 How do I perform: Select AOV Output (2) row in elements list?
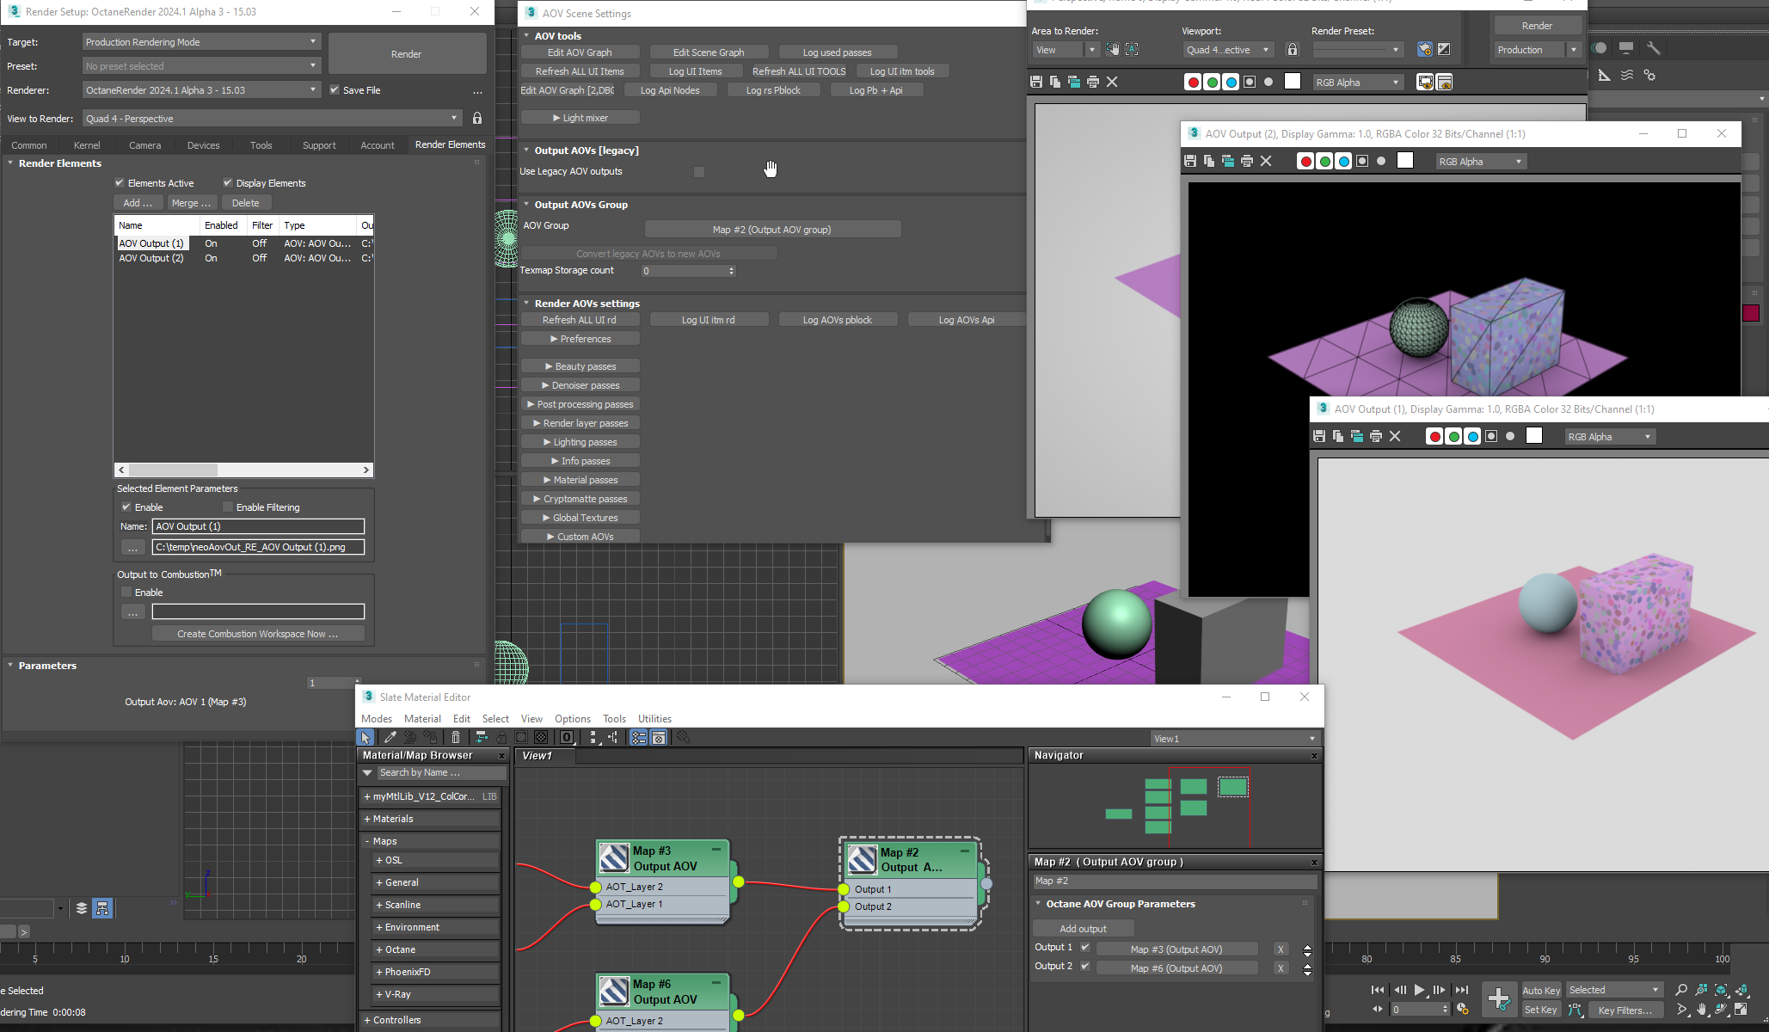pos(151,258)
